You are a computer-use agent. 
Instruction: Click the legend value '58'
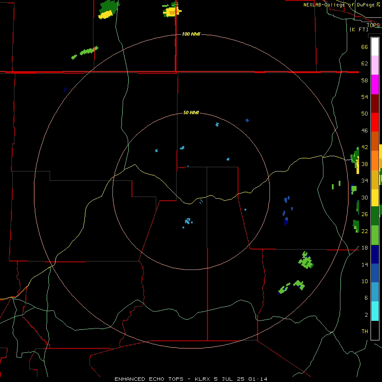pos(365,80)
